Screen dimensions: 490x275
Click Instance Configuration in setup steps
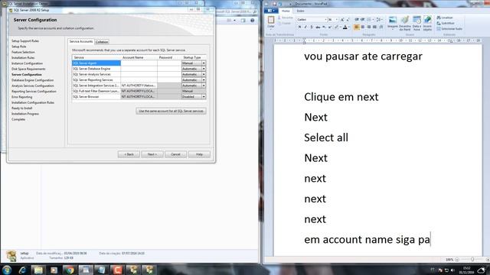[28, 63]
